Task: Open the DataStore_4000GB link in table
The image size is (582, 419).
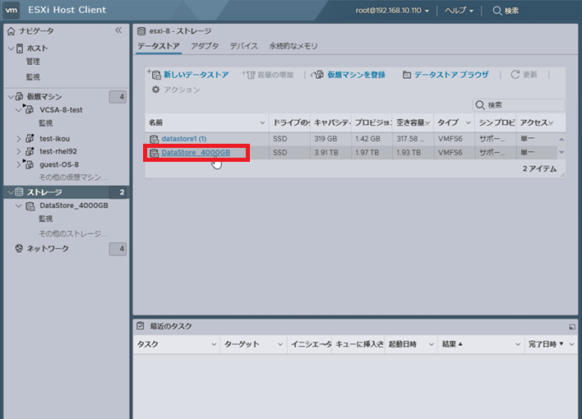Action: [196, 153]
